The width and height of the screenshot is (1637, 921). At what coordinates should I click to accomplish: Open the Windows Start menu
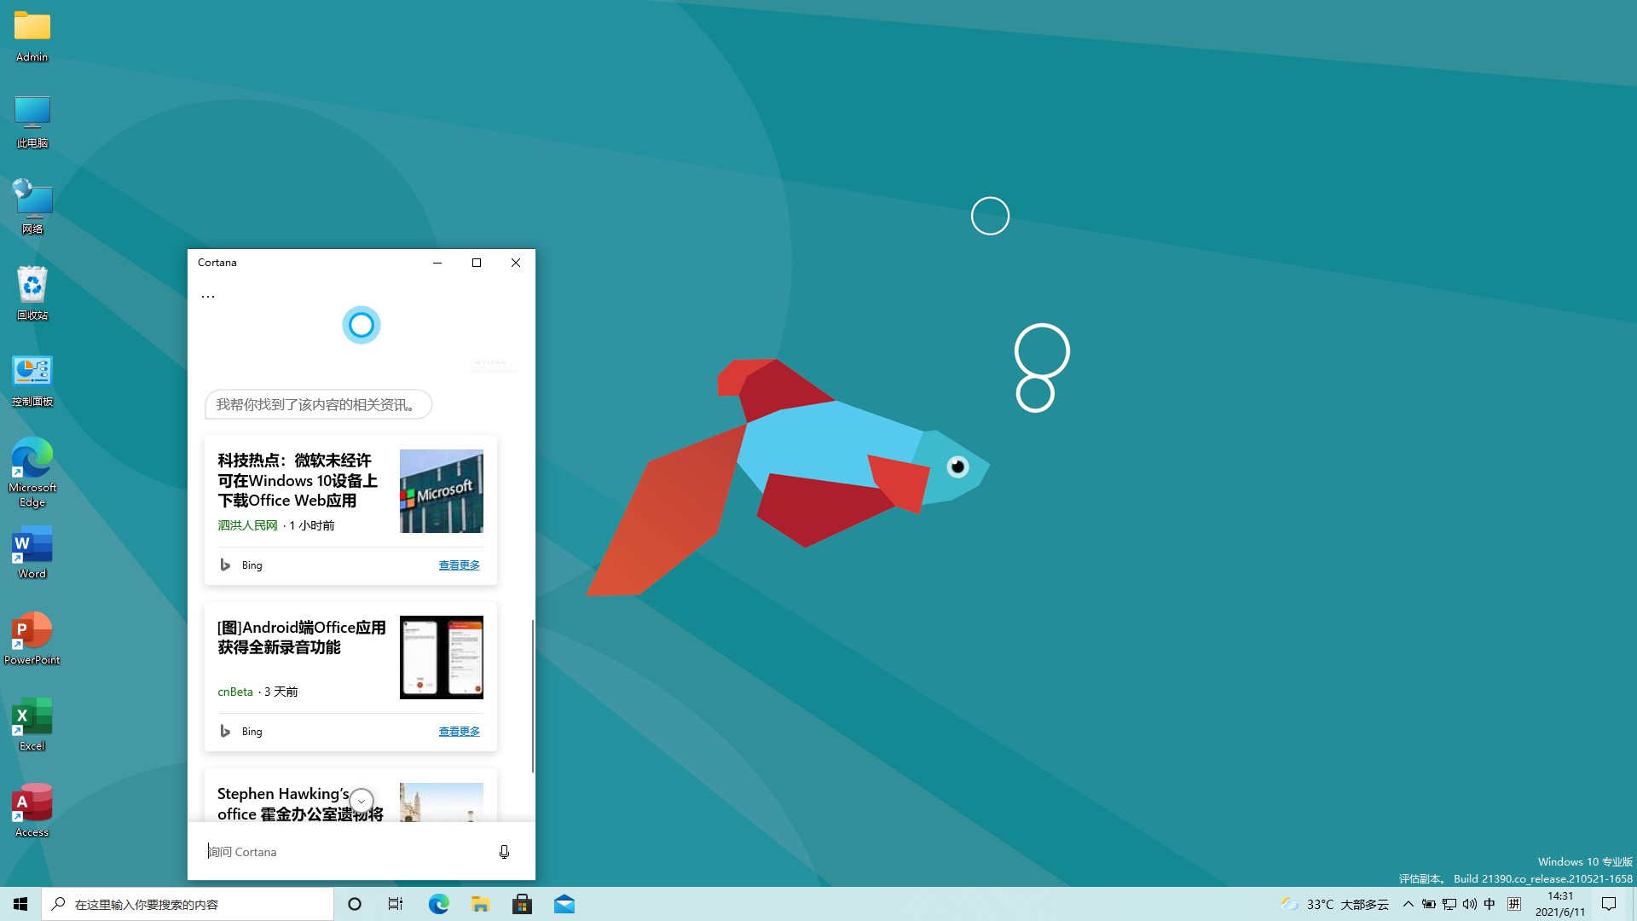(x=20, y=904)
